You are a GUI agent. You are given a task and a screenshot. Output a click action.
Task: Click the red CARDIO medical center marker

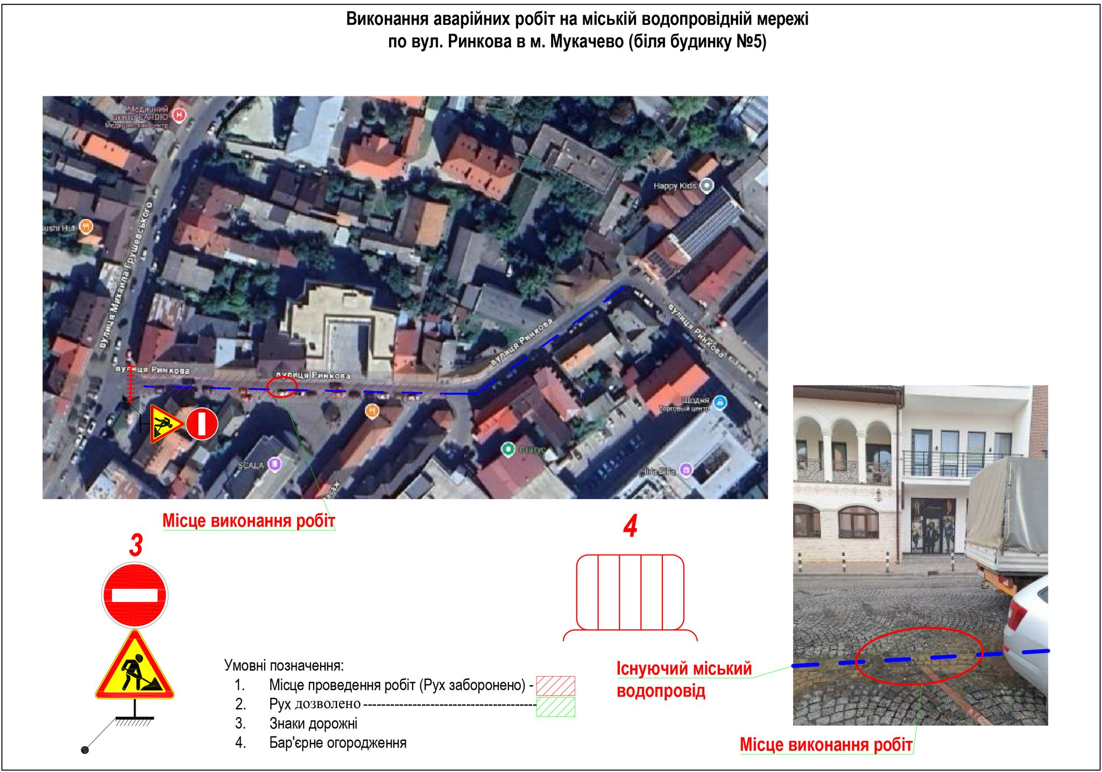point(180,115)
